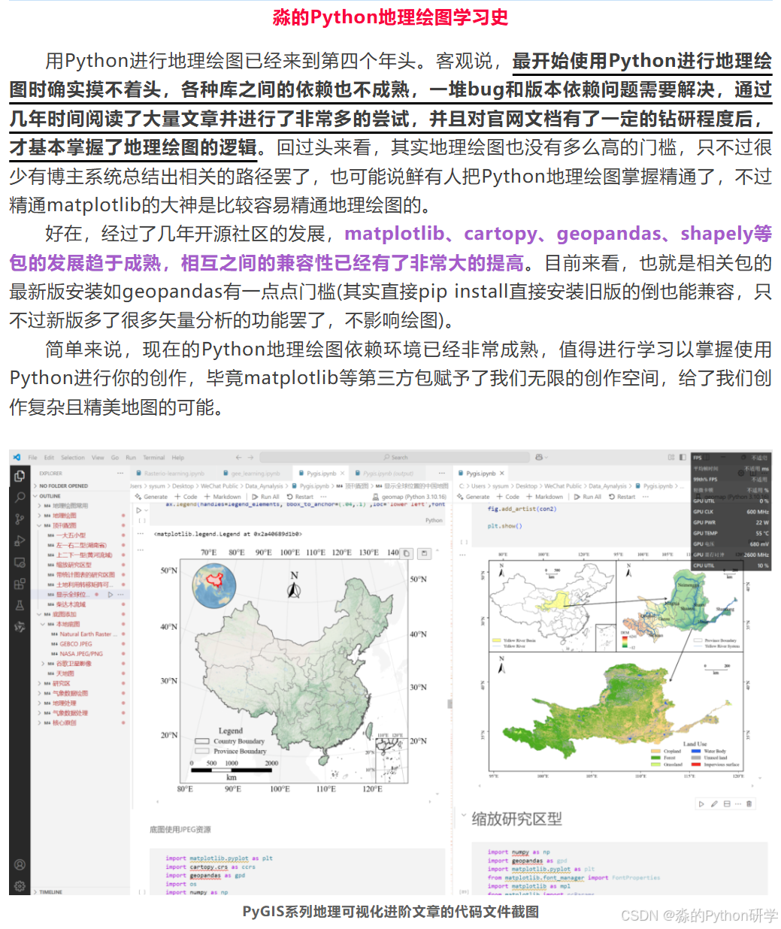Open the Search view in the activity bar
Screen dimensions: 781x929
[x=20, y=497]
